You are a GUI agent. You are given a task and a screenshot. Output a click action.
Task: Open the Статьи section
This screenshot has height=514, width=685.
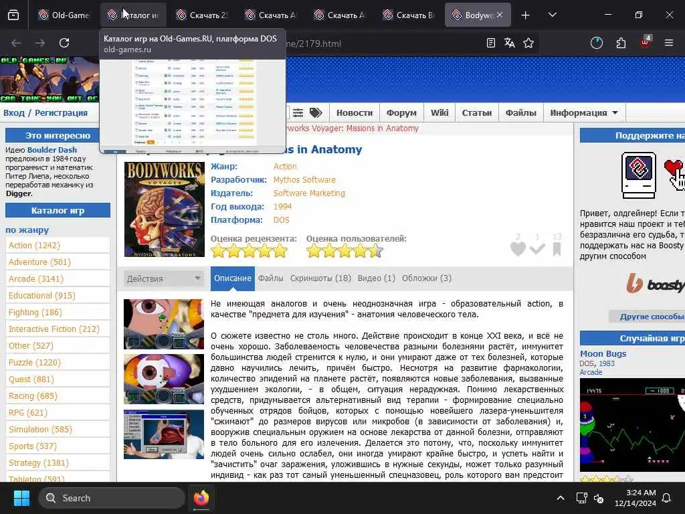(476, 112)
